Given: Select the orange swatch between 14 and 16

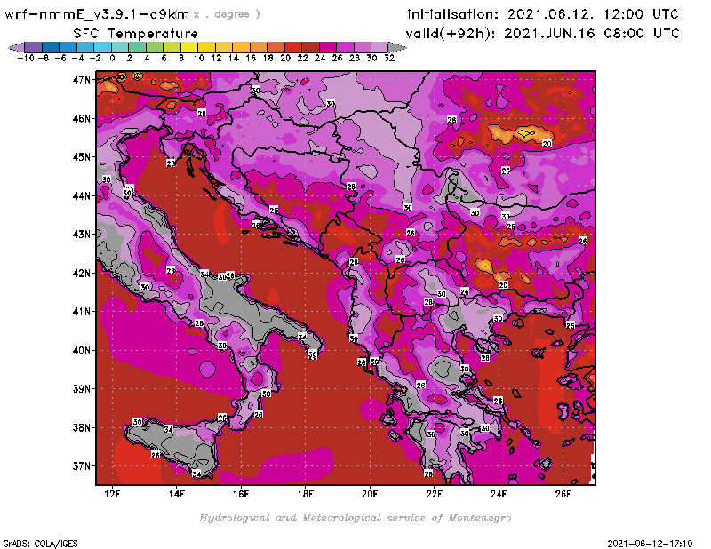Looking at the screenshot, I should click(241, 47).
